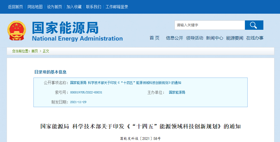Open the 联系我们 link
This screenshot has height=142, width=280.
click(x=94, y=7)
